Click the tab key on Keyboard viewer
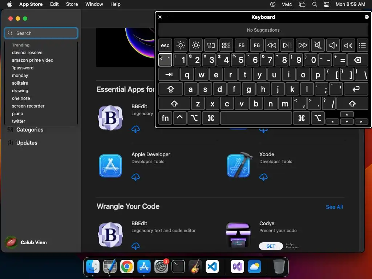Viewport: 372px width, 279px height. point(169,74)
